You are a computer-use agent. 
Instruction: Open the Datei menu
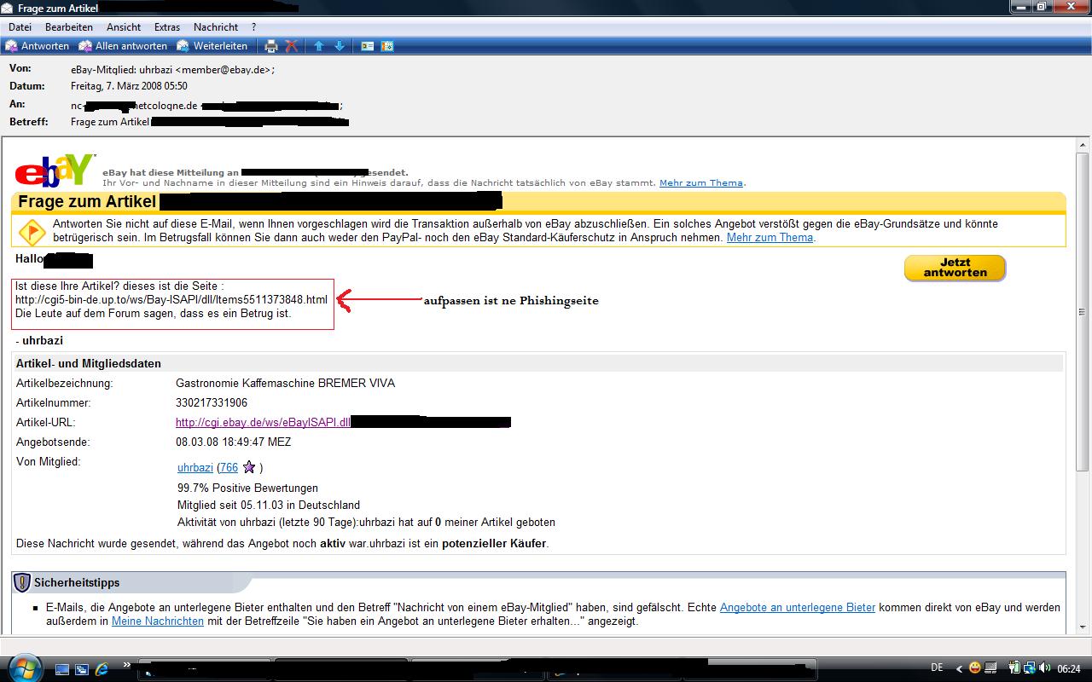(20, 27)
